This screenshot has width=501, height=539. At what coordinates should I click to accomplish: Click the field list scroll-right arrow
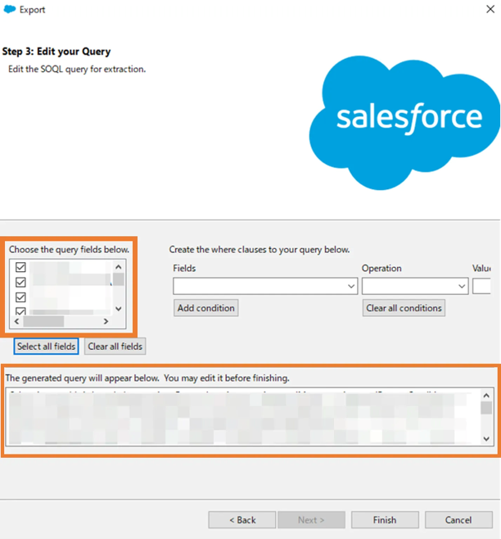point(106,321)
